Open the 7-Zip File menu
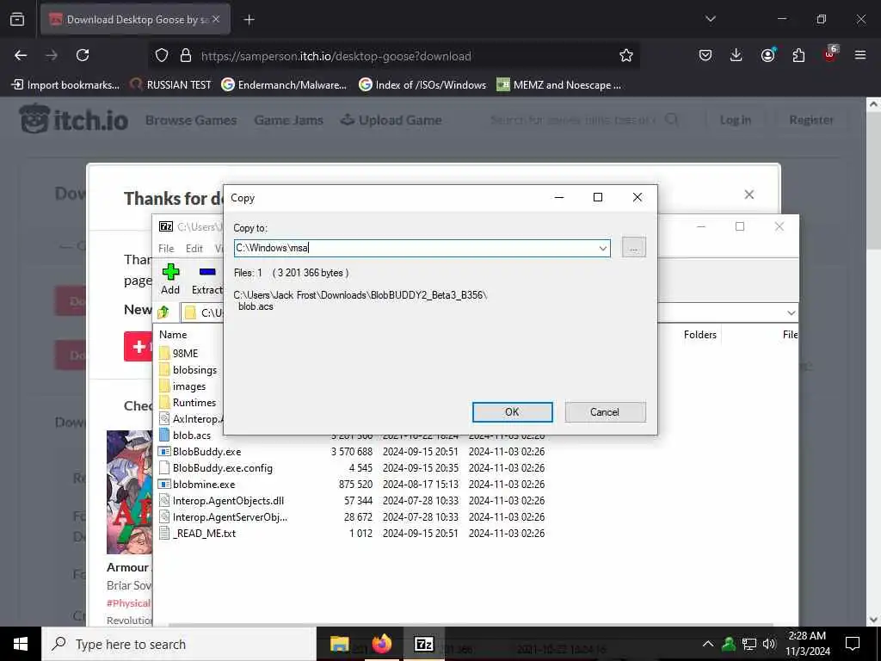 click(x=166, y=249)
